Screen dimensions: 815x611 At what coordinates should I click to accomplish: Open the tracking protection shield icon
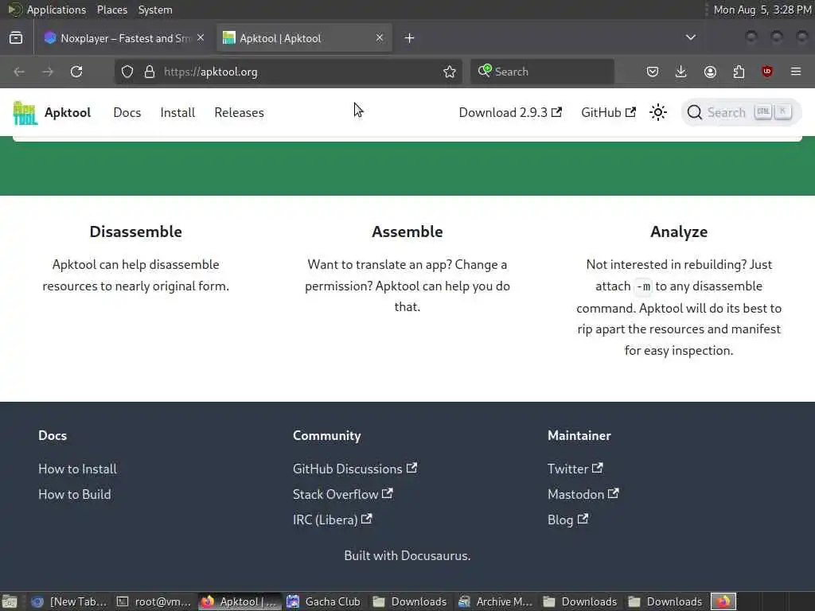(127, 72)
